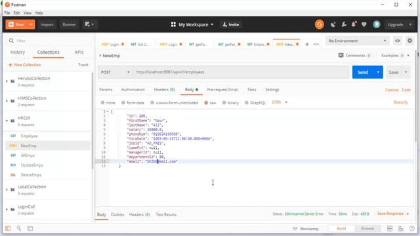This screenshot has height=236, width=420.
Task: Open the Authorization tab
Action: (133, 90)
